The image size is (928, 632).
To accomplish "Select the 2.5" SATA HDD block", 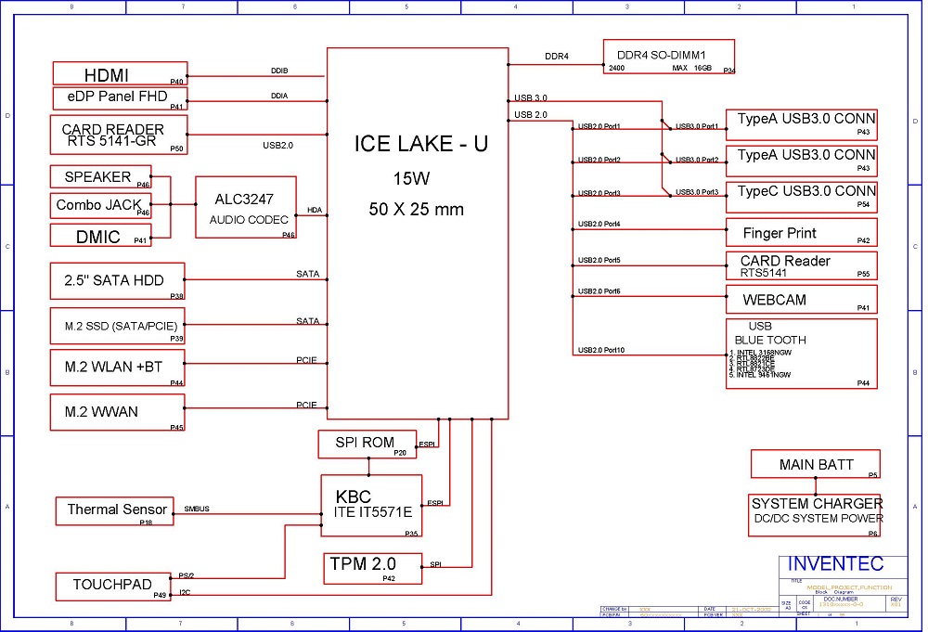I will pos(118,281).
